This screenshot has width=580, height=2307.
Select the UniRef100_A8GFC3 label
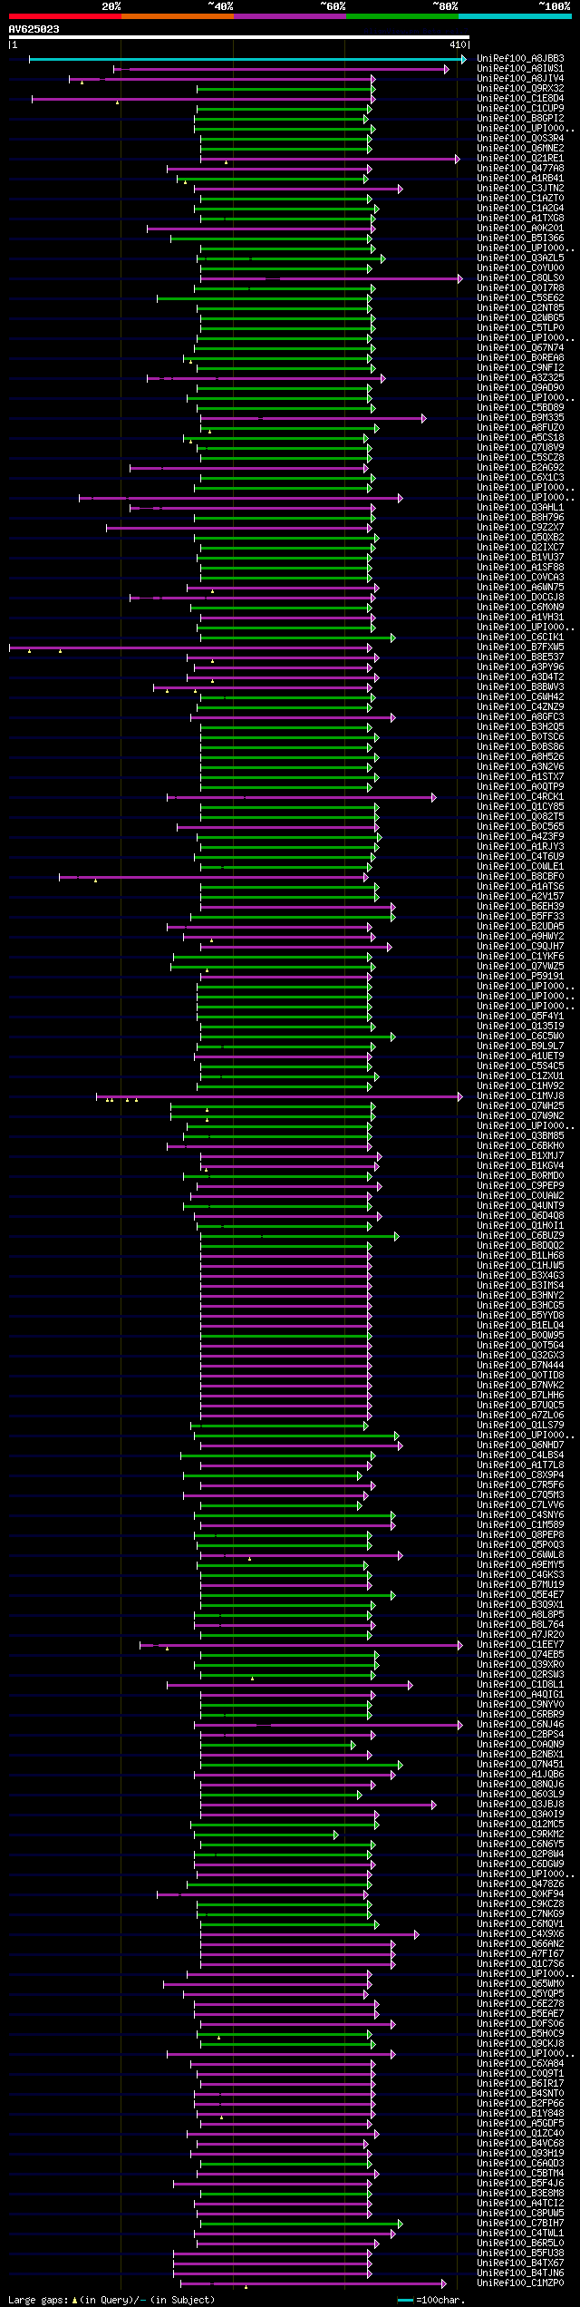(x=520, y=717)
